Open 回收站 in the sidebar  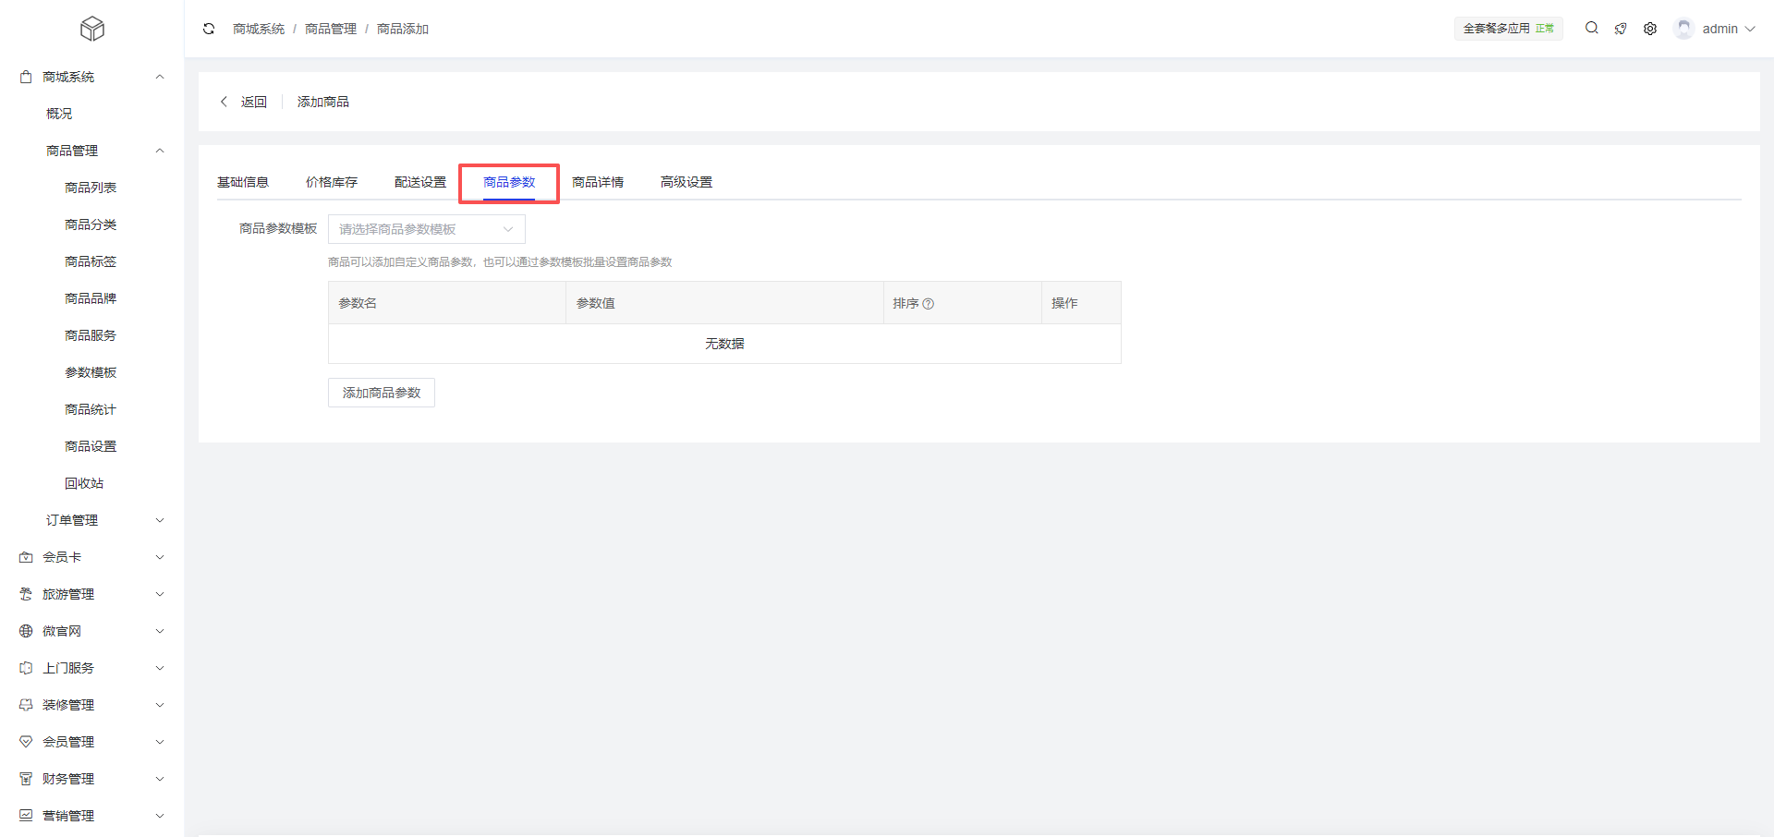point(84,483)
